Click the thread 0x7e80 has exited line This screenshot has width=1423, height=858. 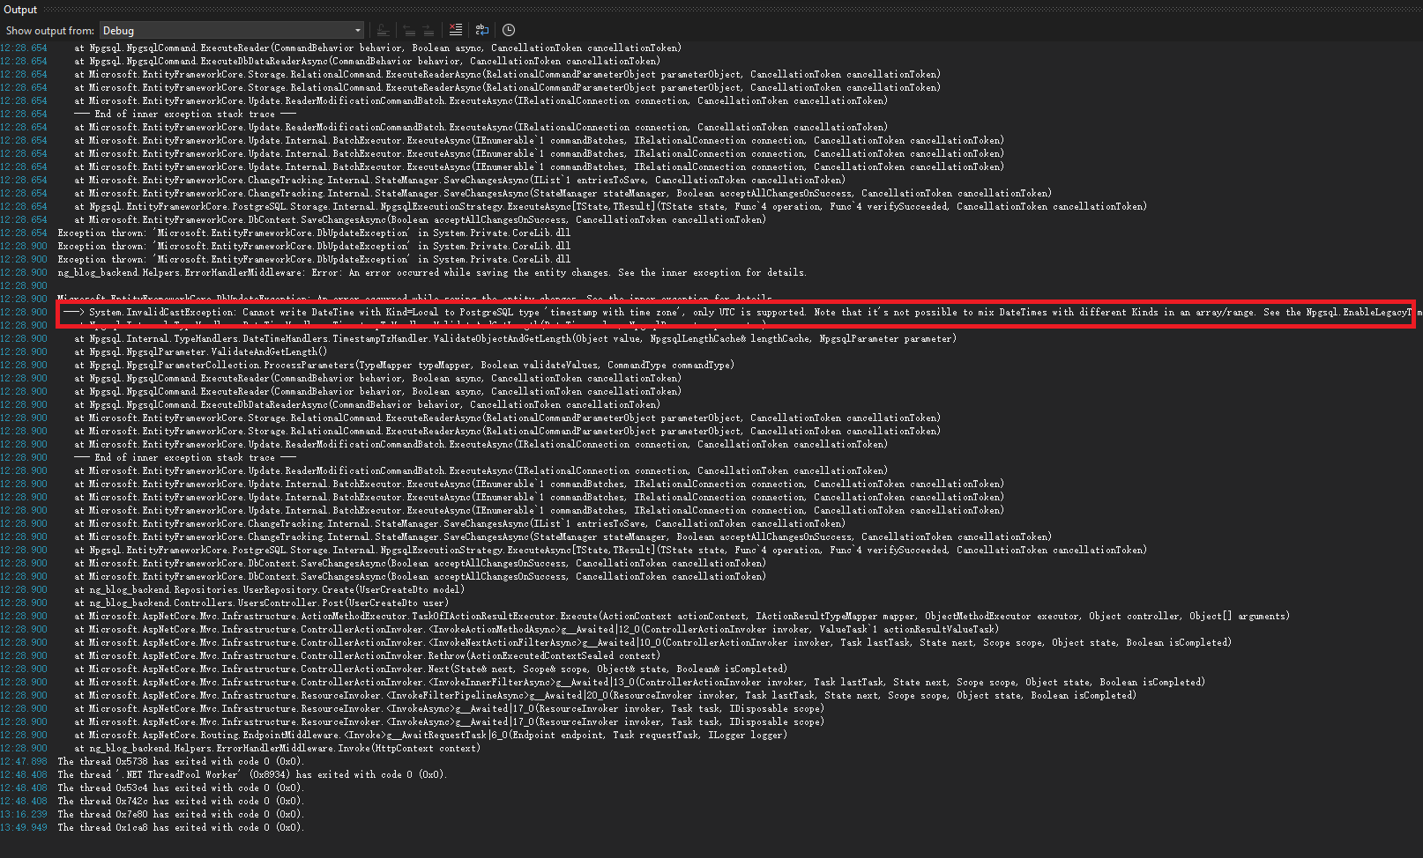(181, 815)
